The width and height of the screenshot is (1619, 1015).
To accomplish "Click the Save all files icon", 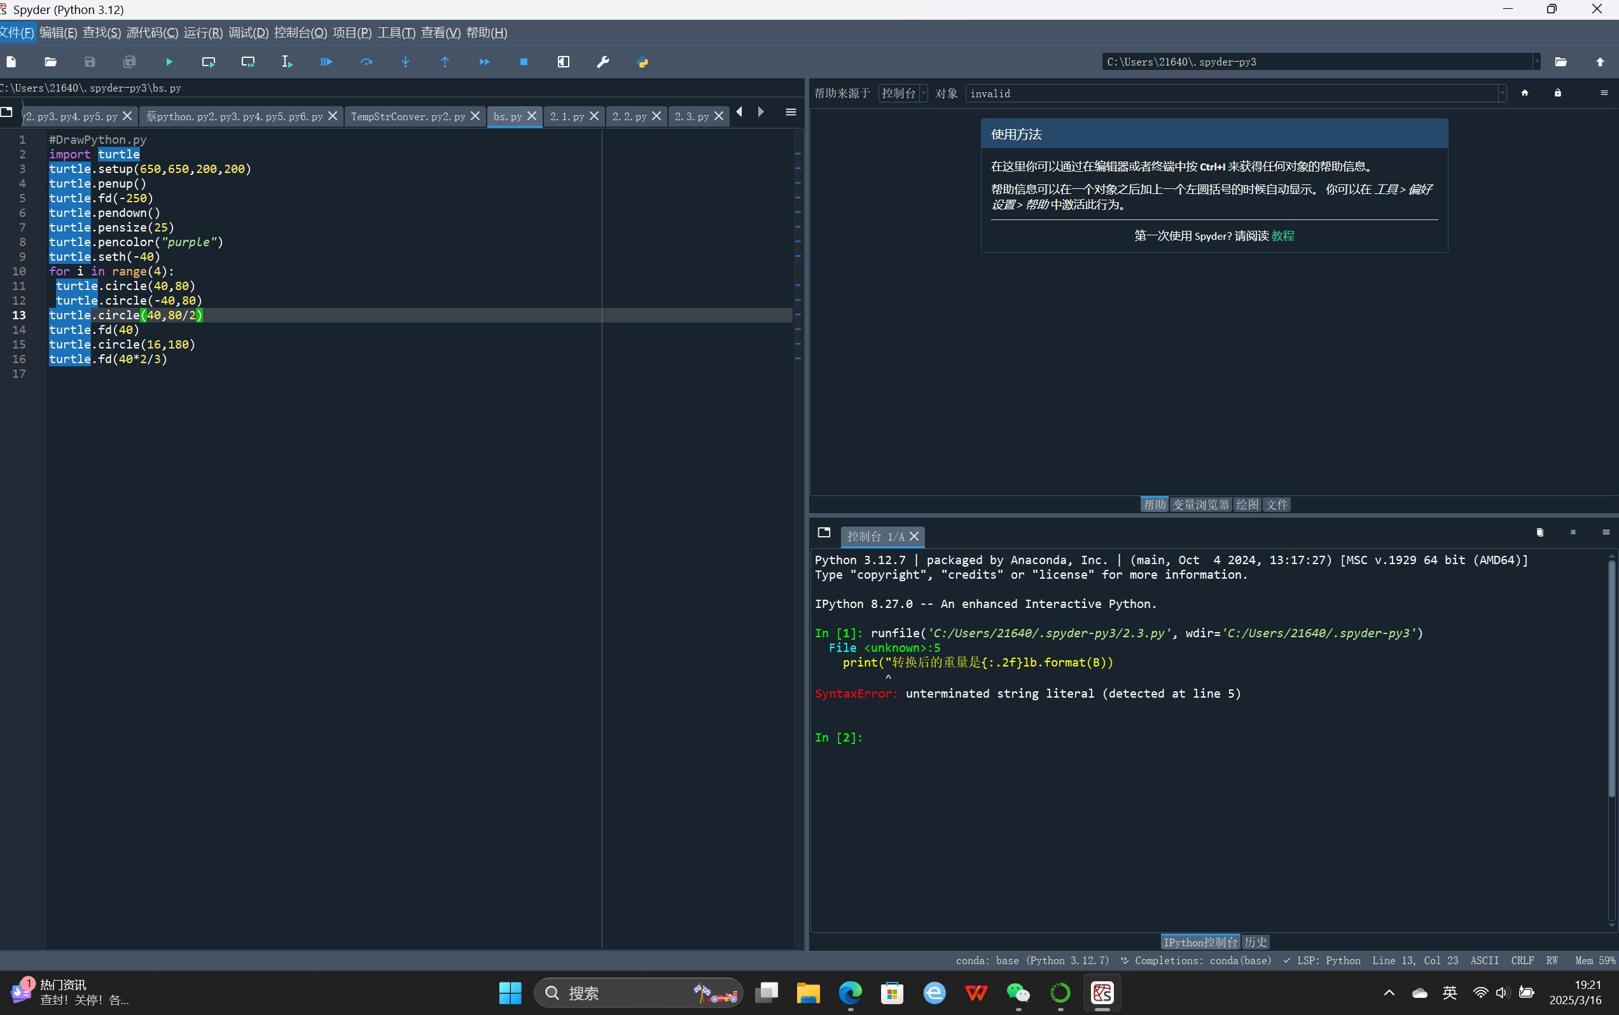I will click(130, 62).
